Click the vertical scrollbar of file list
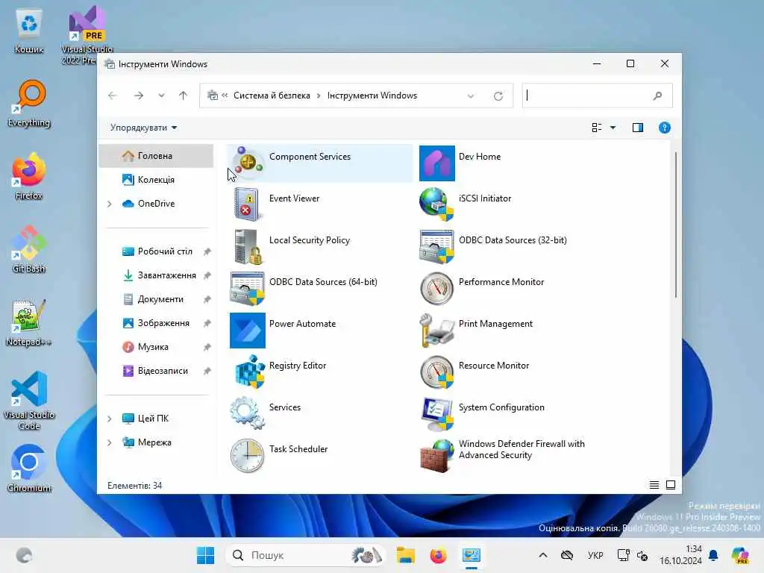764x573 pixels. (x=676, y=225)
